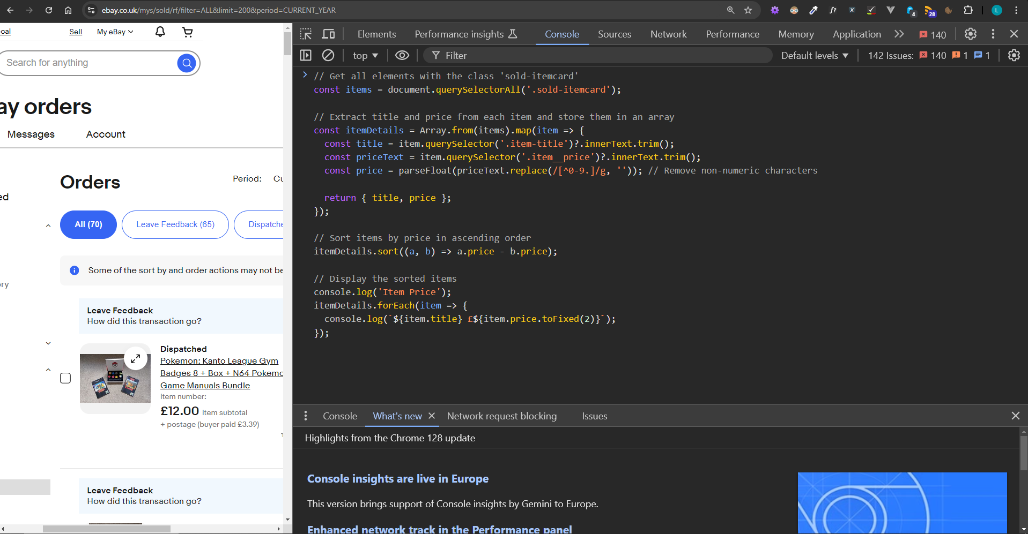Select the All (70) orders filter
The height and width of the screenshot is (534, 1028).
click(88, 224)
